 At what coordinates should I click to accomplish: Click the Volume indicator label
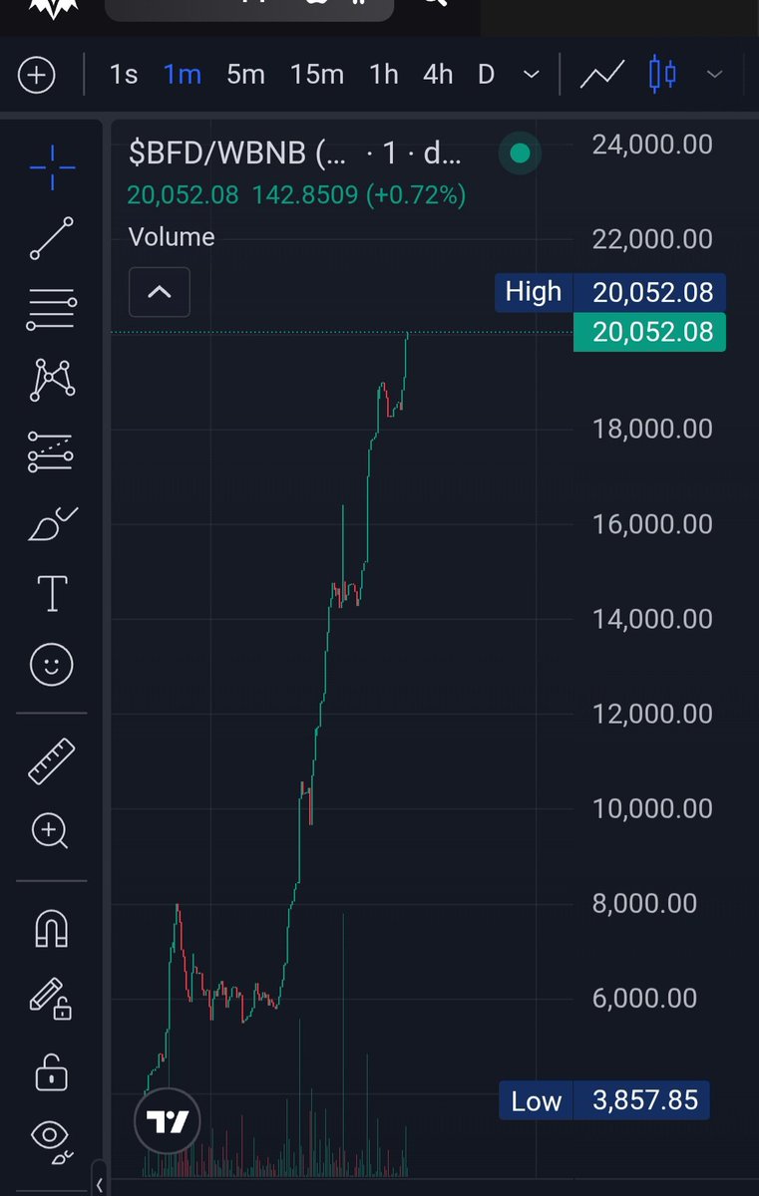(172, 237)
